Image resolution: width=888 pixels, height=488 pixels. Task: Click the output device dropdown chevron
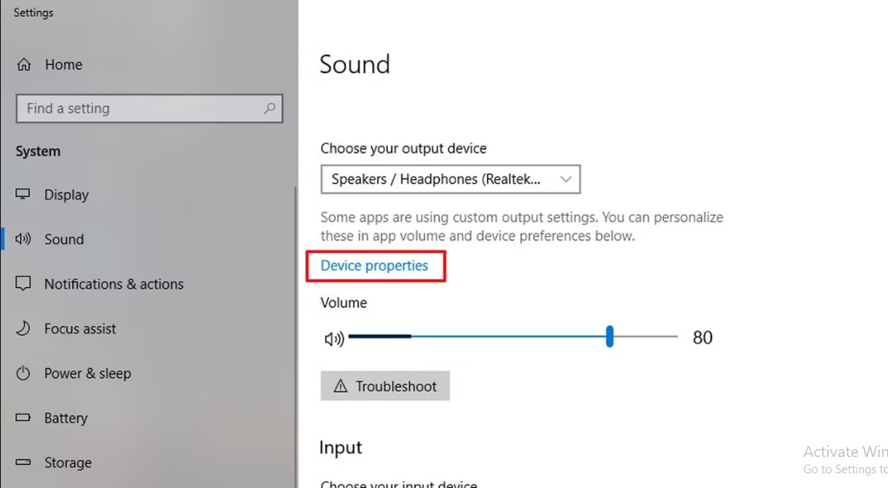565,179
